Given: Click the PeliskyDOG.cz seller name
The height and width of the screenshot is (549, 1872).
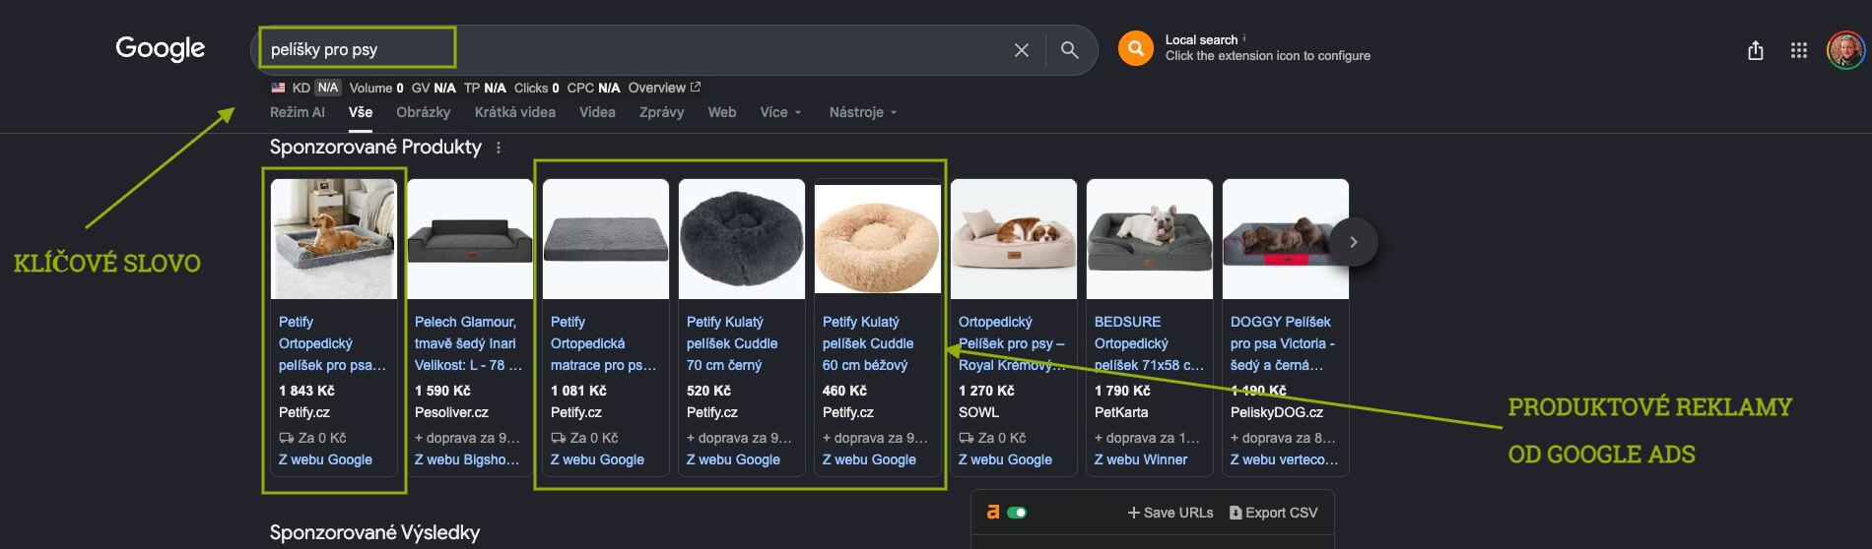Looking at the screenshot, I should click(1277, 412).
